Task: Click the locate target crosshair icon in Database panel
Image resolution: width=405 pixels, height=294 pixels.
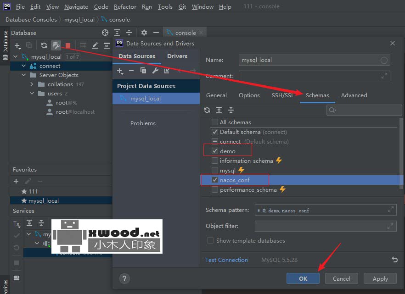Action: 105,33
